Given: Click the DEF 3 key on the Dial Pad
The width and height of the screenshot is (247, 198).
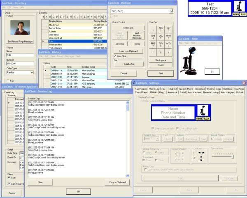Looking at the screenshot, I should tap(168, 29).
